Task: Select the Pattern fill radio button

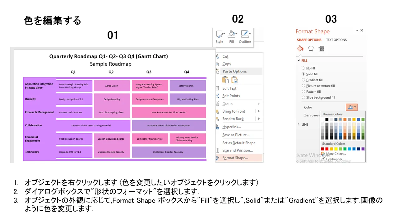Action: [x=303, y=92]
